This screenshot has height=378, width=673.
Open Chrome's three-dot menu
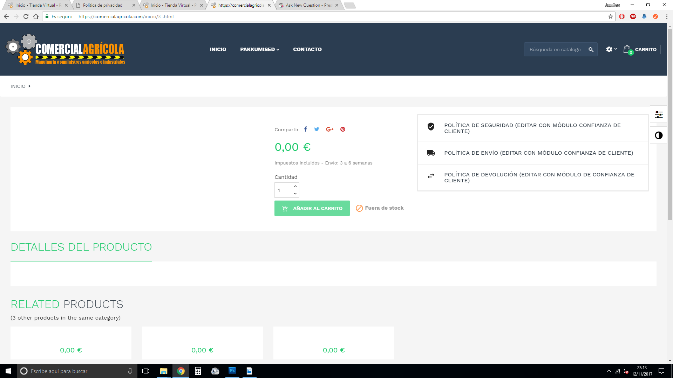[667, 16]
